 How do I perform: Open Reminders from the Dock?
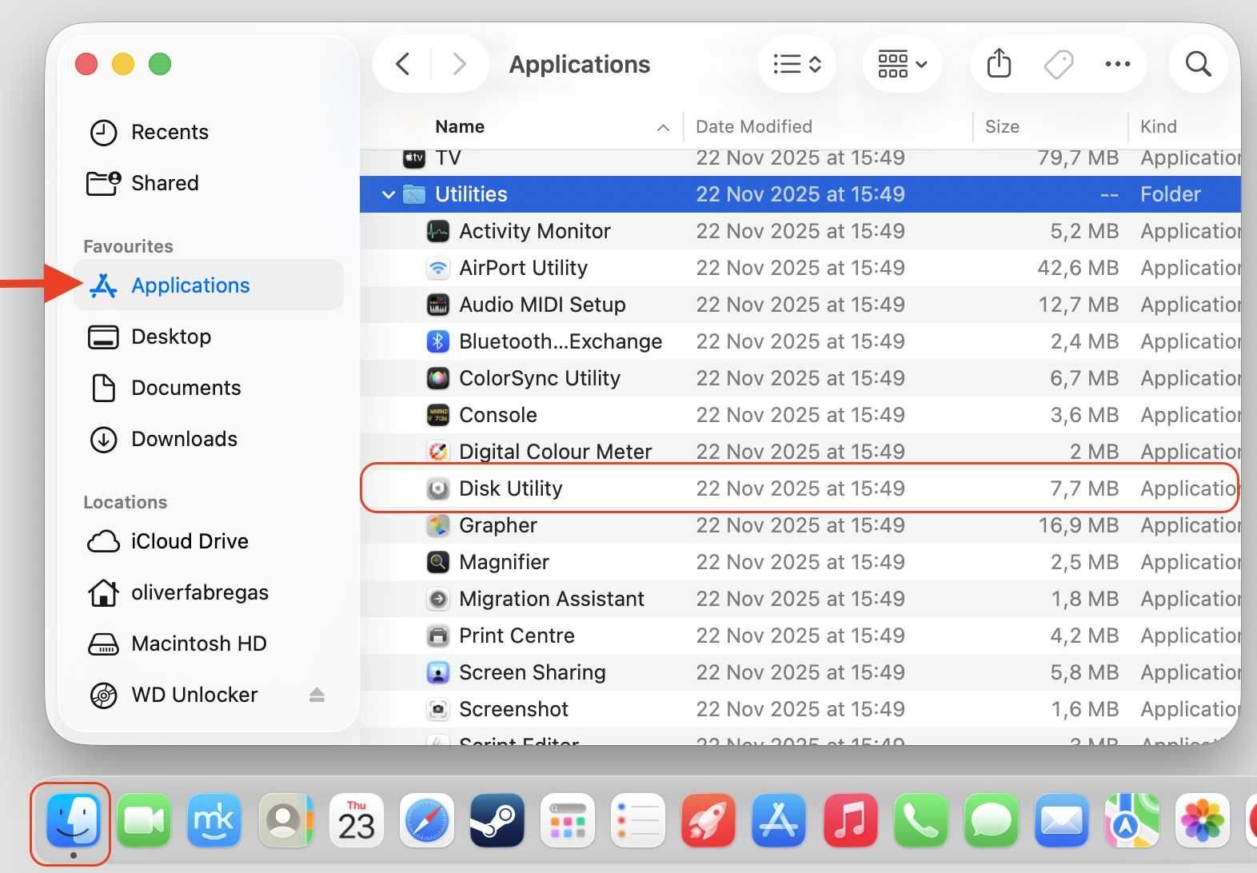(x=638, y=820)
